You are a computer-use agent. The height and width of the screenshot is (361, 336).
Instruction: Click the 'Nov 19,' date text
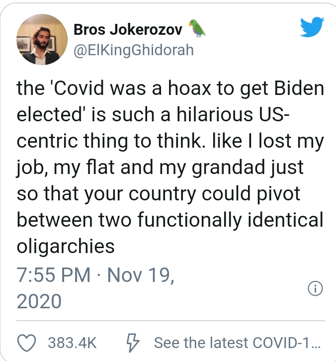[141, 275]
